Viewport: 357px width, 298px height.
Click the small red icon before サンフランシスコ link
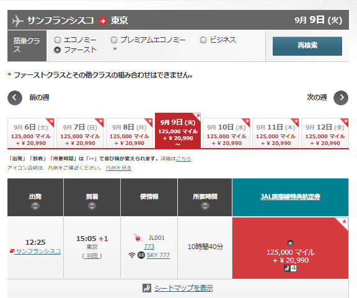(x=12, y=251)
